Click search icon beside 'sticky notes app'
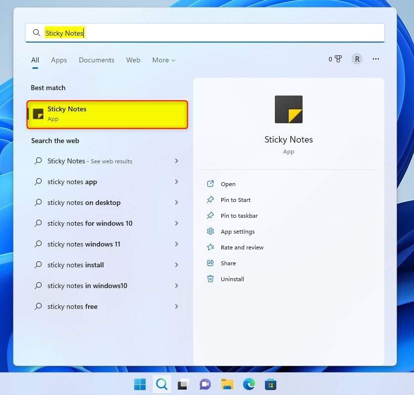 [x=38, y=182]
